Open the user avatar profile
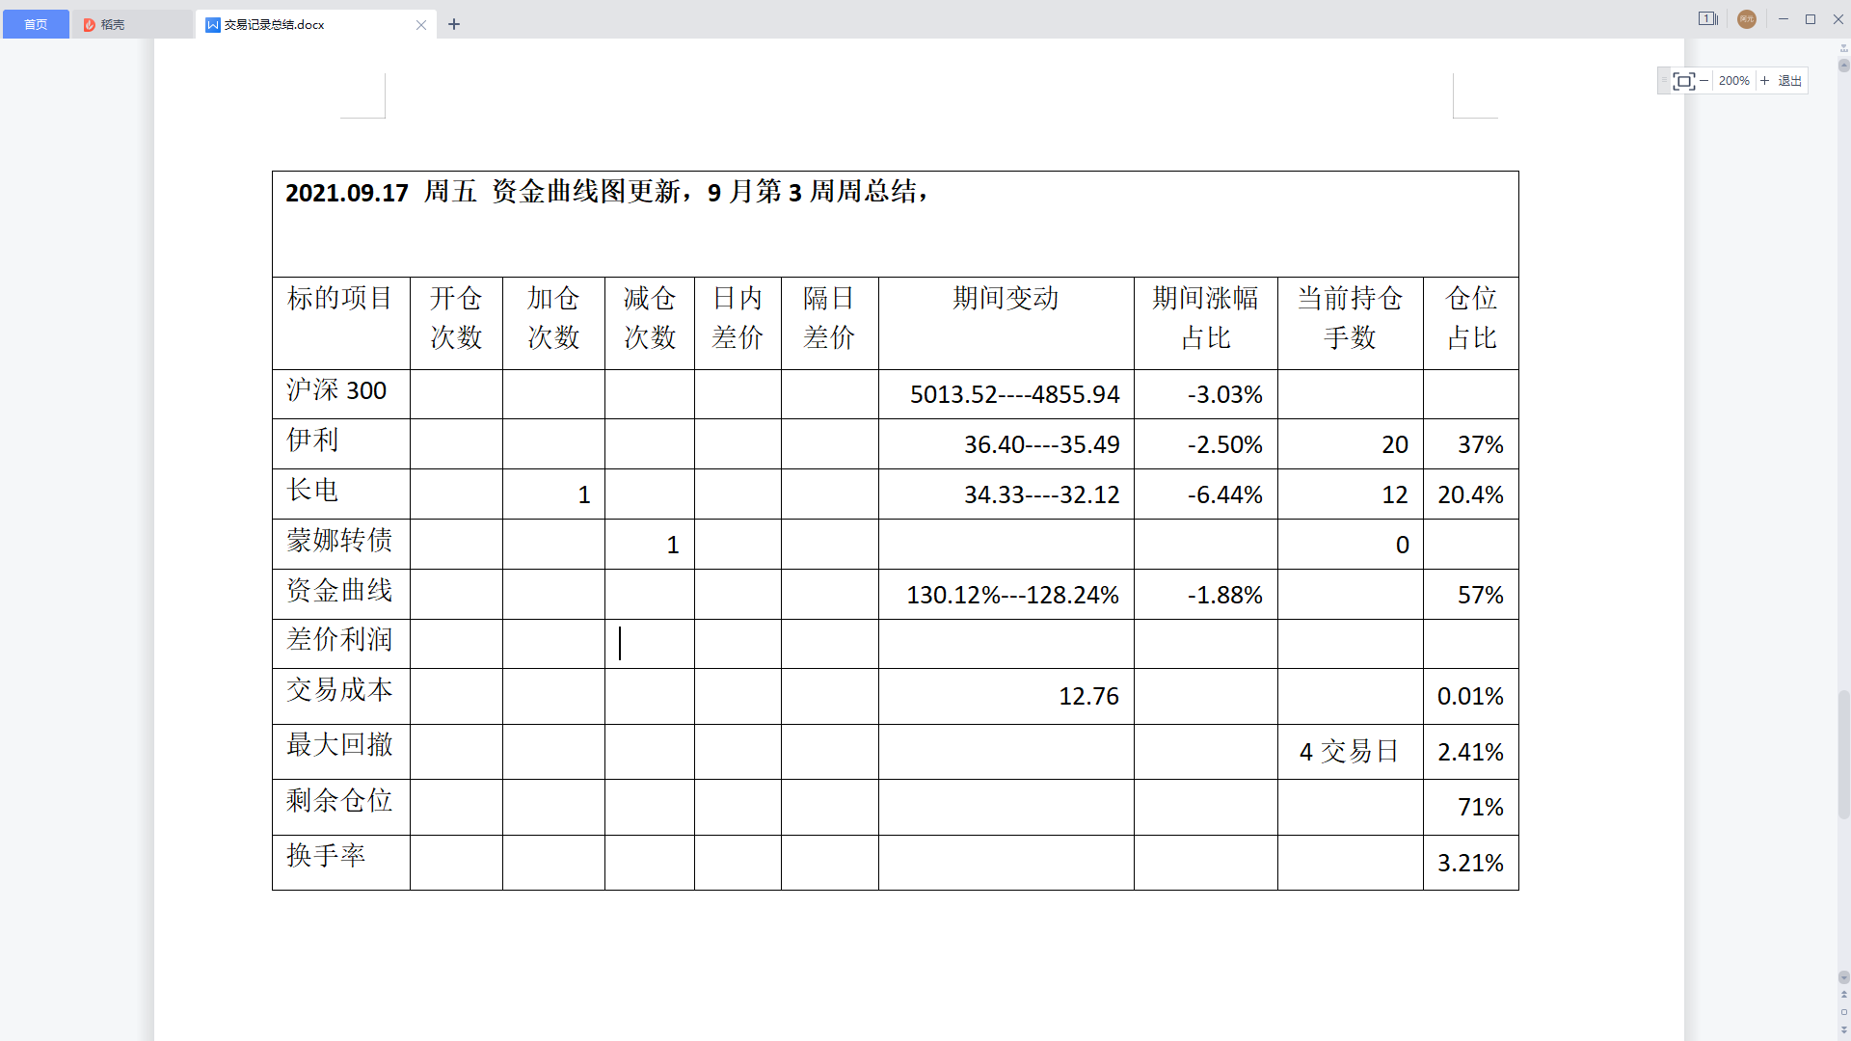This screenshot has height=1041, width=1851. (x=1747, y=19)
